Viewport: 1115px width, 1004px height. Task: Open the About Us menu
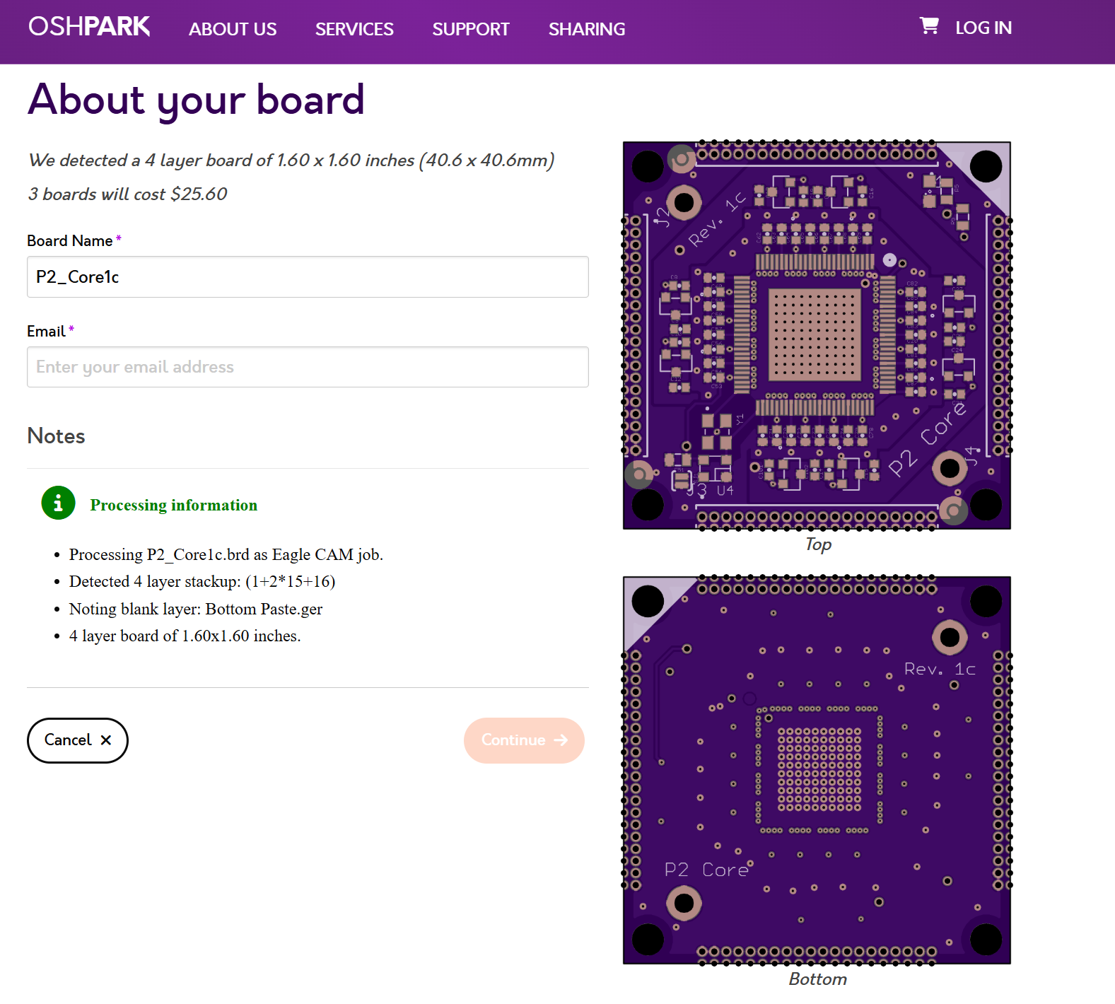pos(232,29)
